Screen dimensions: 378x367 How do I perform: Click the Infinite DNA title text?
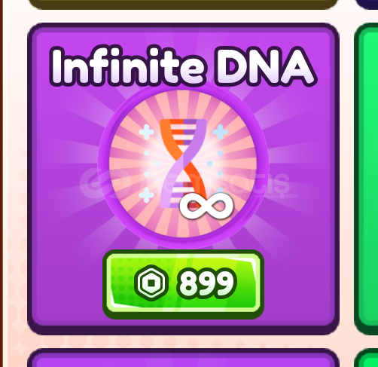point(183,66)
